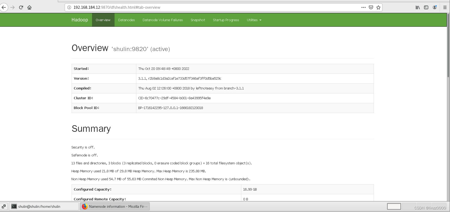Viewport: 450px width, 212px height.
Task: Click the 'Security is off.' text
Action: (83, 147)
